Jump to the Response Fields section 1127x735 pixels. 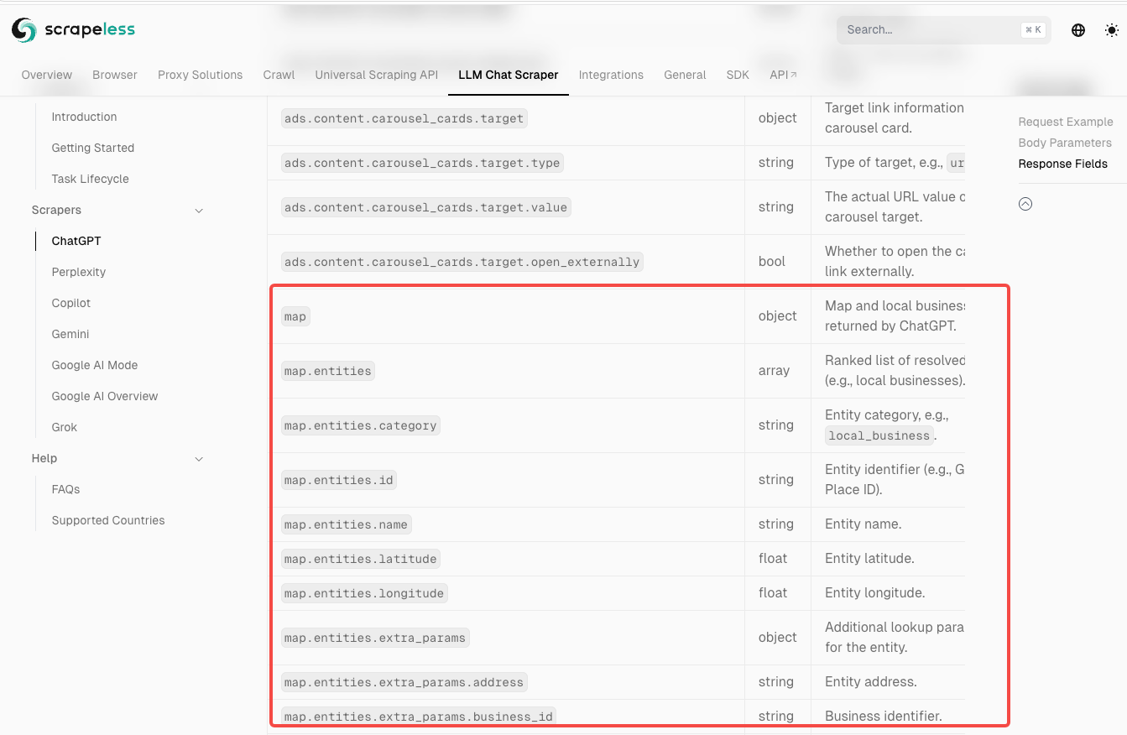(x=1063, y=164)
